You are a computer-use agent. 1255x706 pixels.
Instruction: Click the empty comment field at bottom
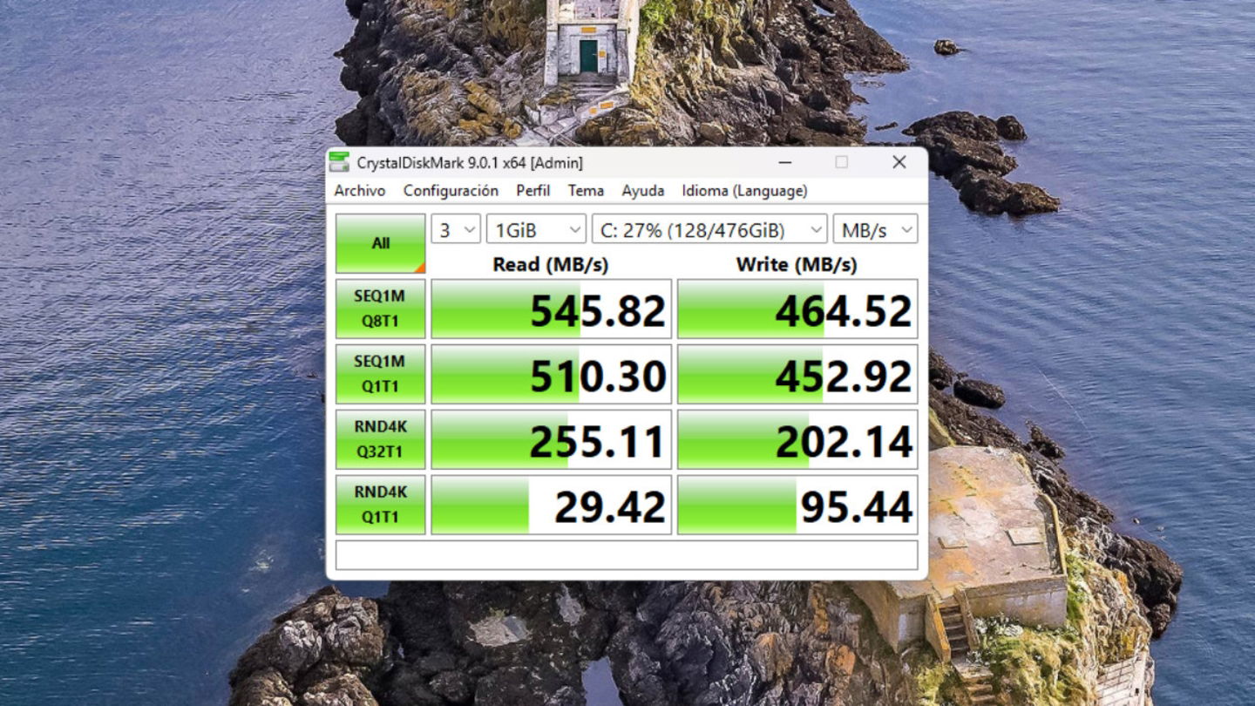(x=627, y=555)
